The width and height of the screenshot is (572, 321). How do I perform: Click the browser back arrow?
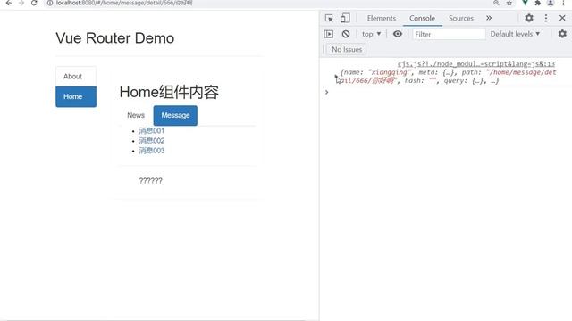point(9,3)
